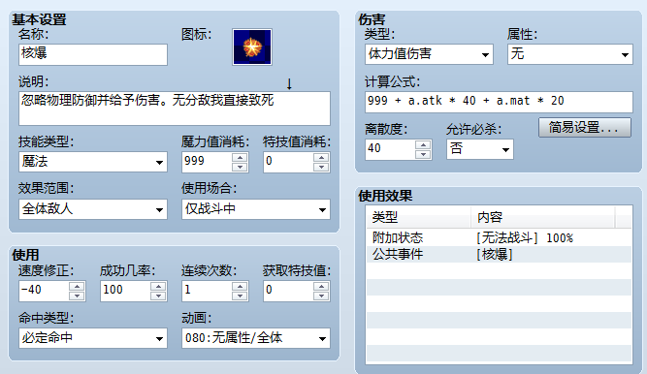Viewport: 647px width, 374px height.
Task: Open the 使用场合 dropdown showing 仅战斗中
Action: click(x=256, y=209)
